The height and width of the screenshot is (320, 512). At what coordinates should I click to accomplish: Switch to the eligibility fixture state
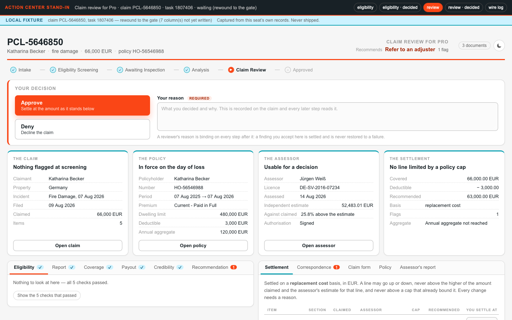(x=365, y=7)
